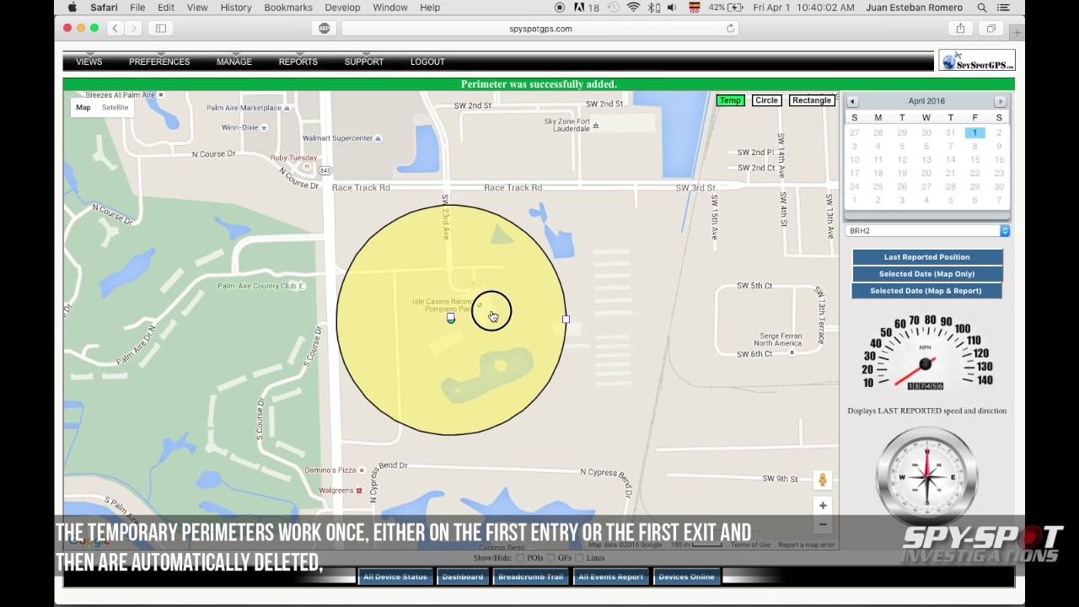
Task: Toggle the POIs show/hide checkbox
Action: coord(520,558)
